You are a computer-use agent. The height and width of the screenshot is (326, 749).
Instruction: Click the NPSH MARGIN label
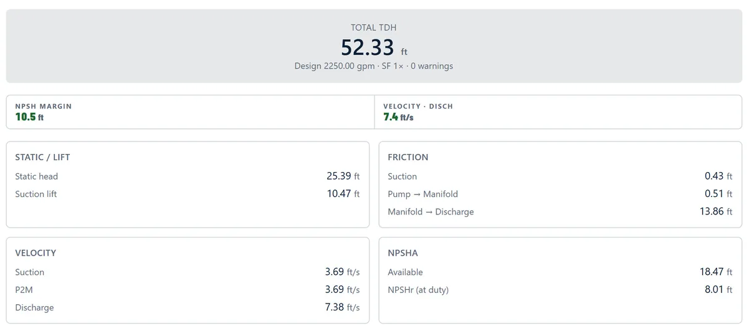click(43, 106)
